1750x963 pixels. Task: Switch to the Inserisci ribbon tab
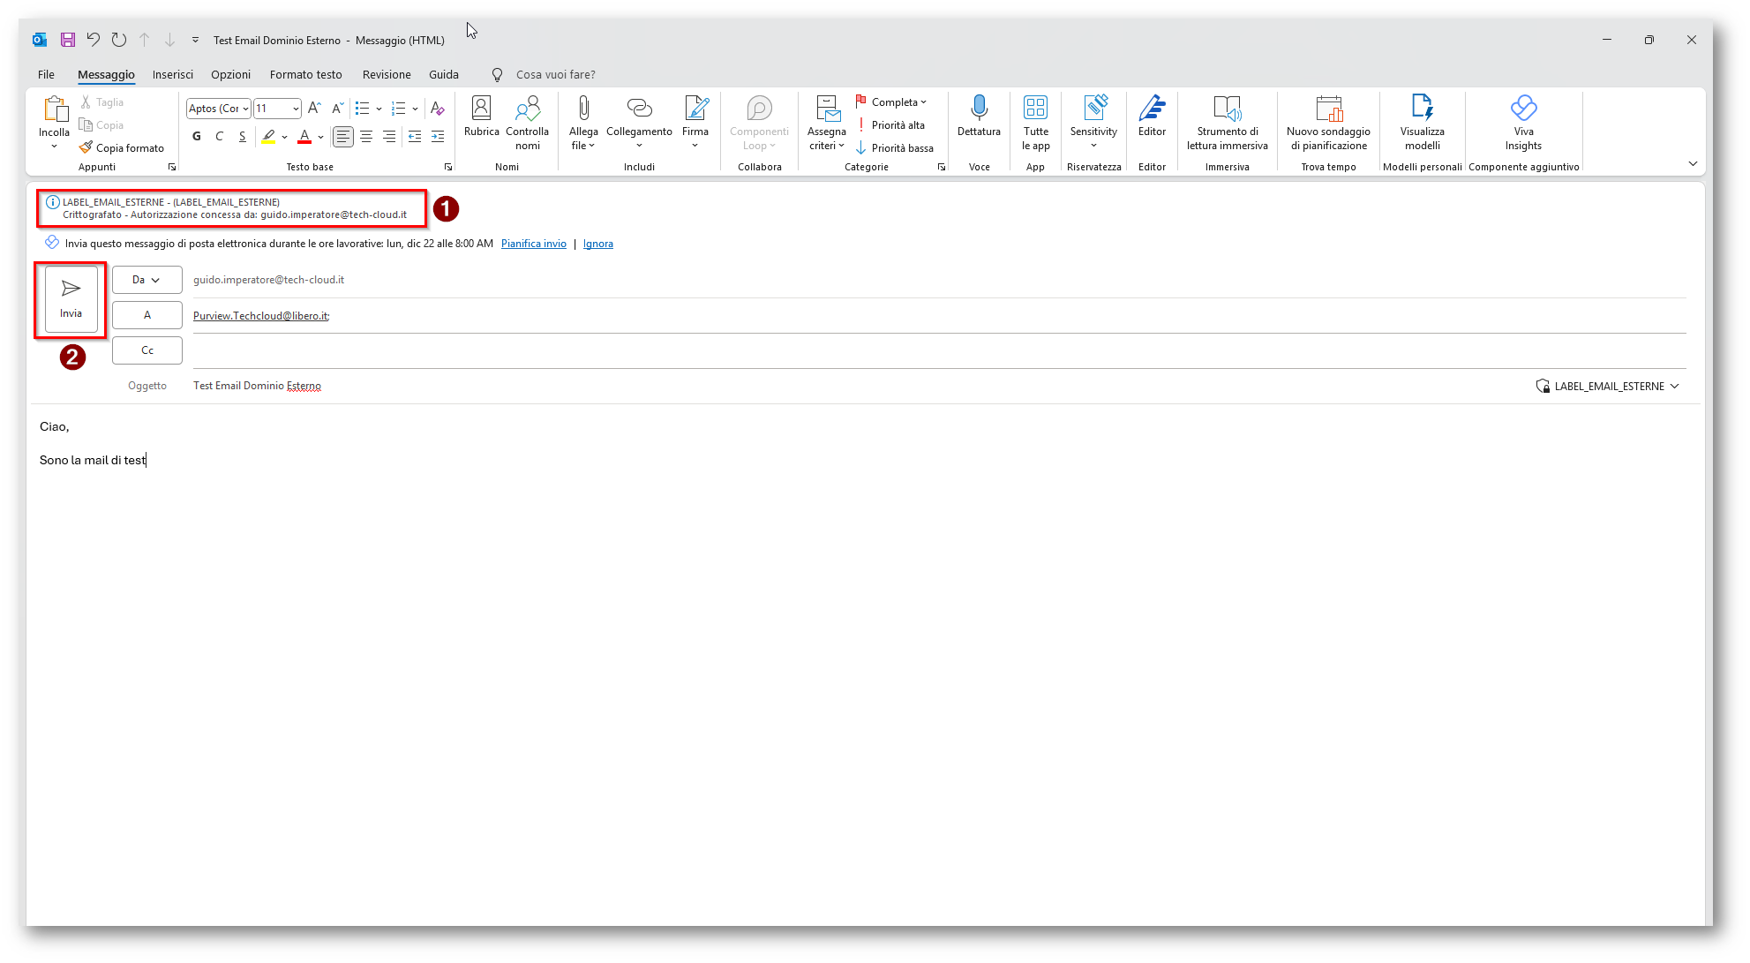[x=172, y=75]
